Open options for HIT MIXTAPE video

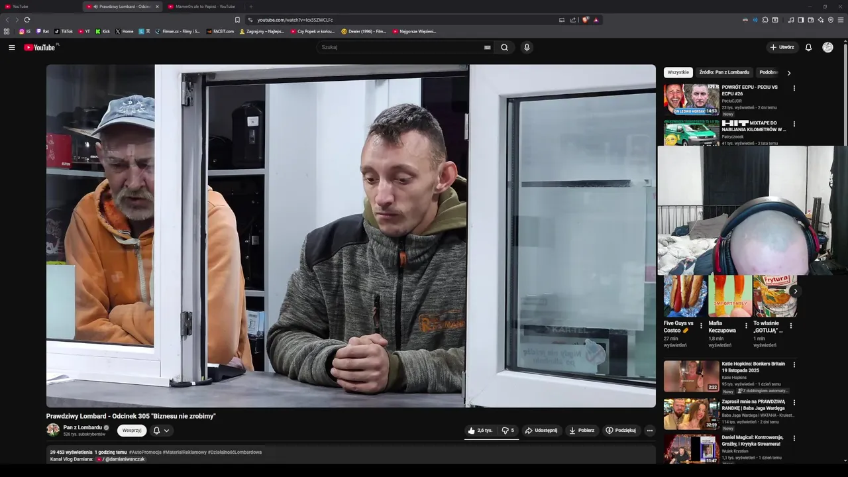794,124
